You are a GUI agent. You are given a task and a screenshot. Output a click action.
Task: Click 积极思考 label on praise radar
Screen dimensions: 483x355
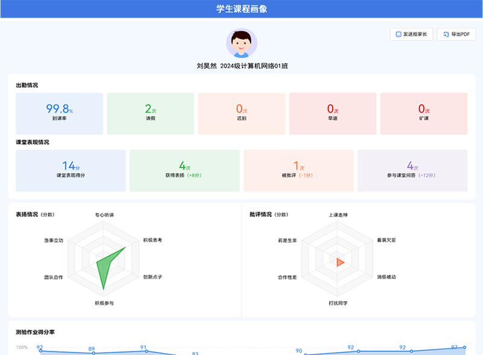pos(152,240)
